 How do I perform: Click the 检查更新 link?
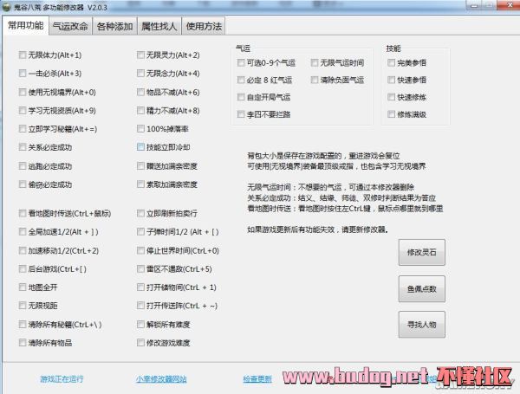257,378
